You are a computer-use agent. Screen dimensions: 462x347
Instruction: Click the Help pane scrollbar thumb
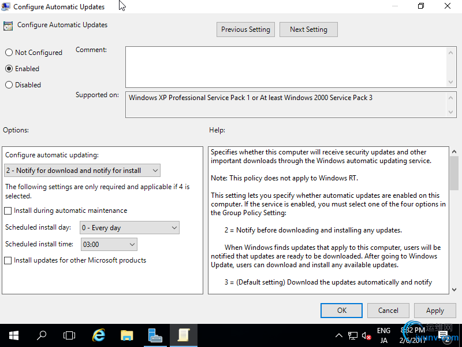(x=454, y=173)
